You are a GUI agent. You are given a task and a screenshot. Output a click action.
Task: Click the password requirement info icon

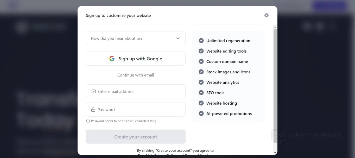[88, 121]
